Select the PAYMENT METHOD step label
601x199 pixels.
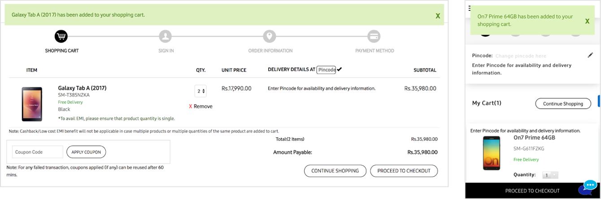tap(375, 51)
